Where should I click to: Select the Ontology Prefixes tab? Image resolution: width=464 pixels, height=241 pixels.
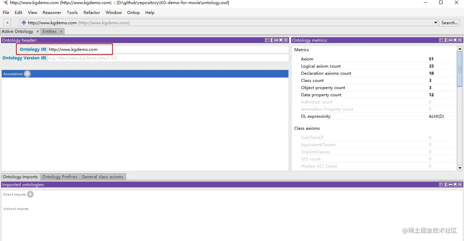[60, 177]
